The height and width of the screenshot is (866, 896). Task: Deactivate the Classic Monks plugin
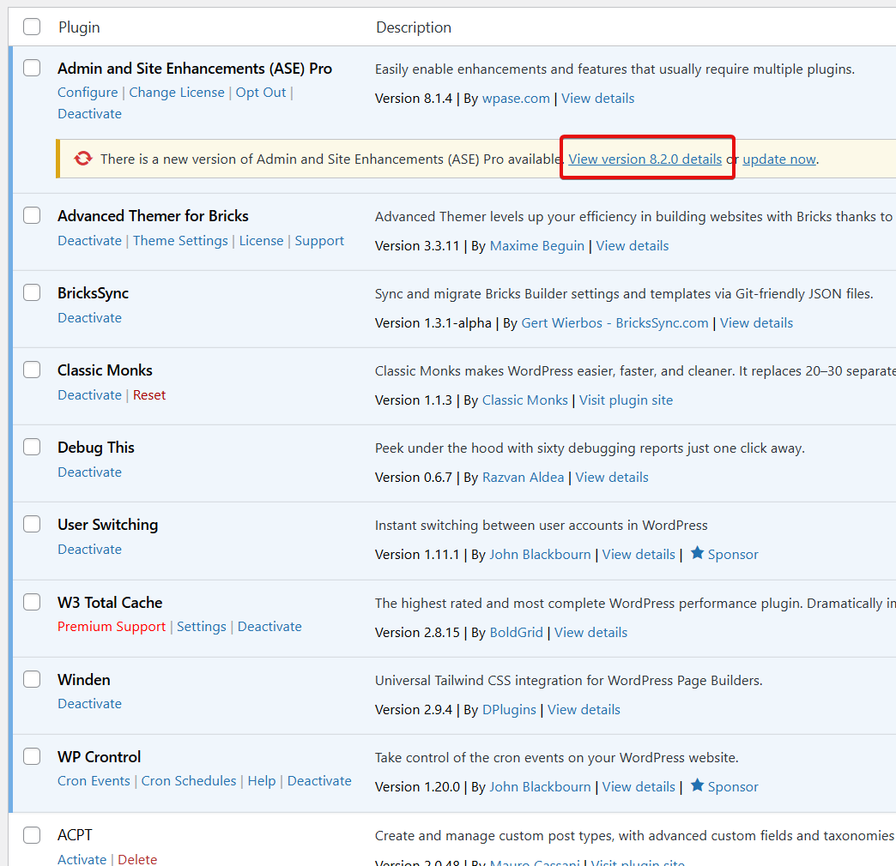tap(89, 395)
